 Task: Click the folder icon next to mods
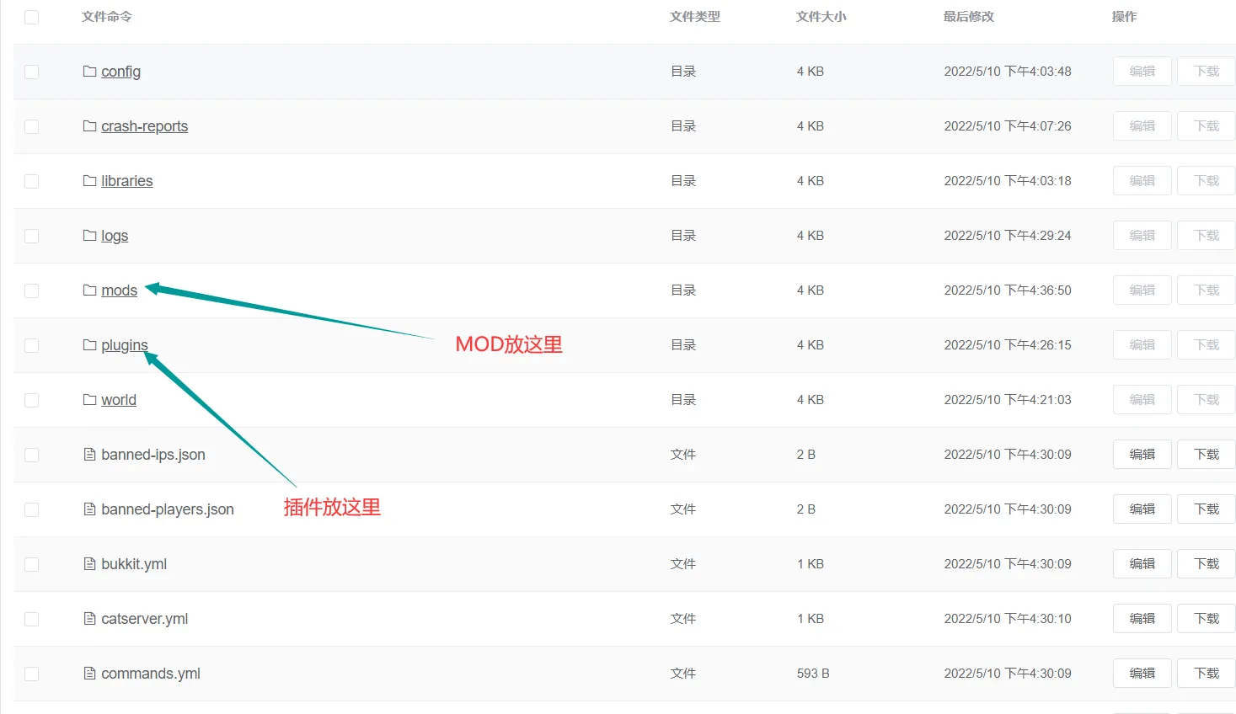(x=89, y=290)
